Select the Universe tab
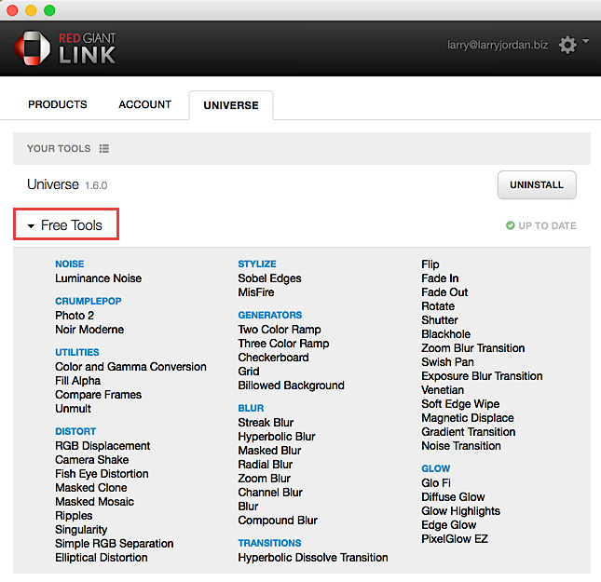 click(231, 105)
